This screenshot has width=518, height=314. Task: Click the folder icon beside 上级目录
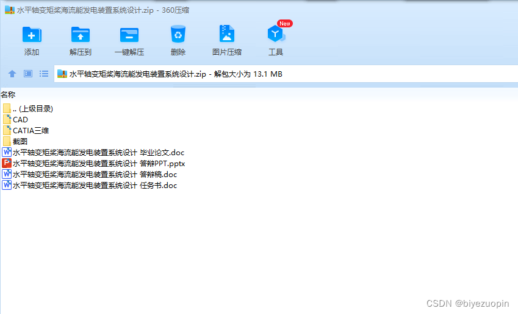(7, 108)
